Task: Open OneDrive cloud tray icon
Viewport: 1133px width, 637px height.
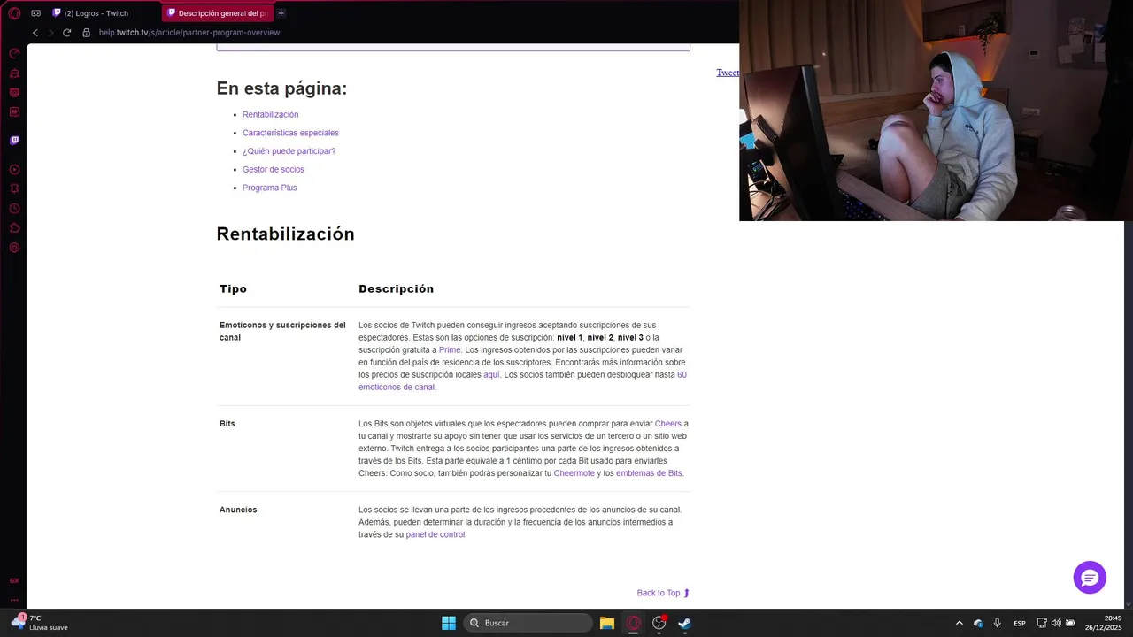Action: [x=978, y=623]
